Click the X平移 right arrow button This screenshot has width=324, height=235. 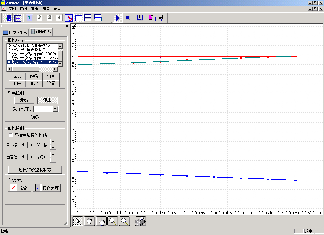click(x=31, y=145)
